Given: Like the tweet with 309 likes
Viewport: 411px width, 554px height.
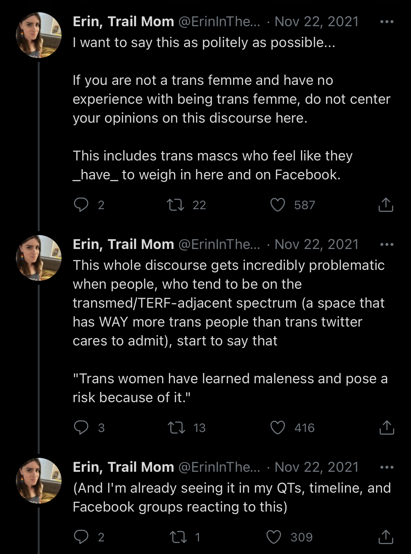Looking at the screenshot, I should [274, 537].
